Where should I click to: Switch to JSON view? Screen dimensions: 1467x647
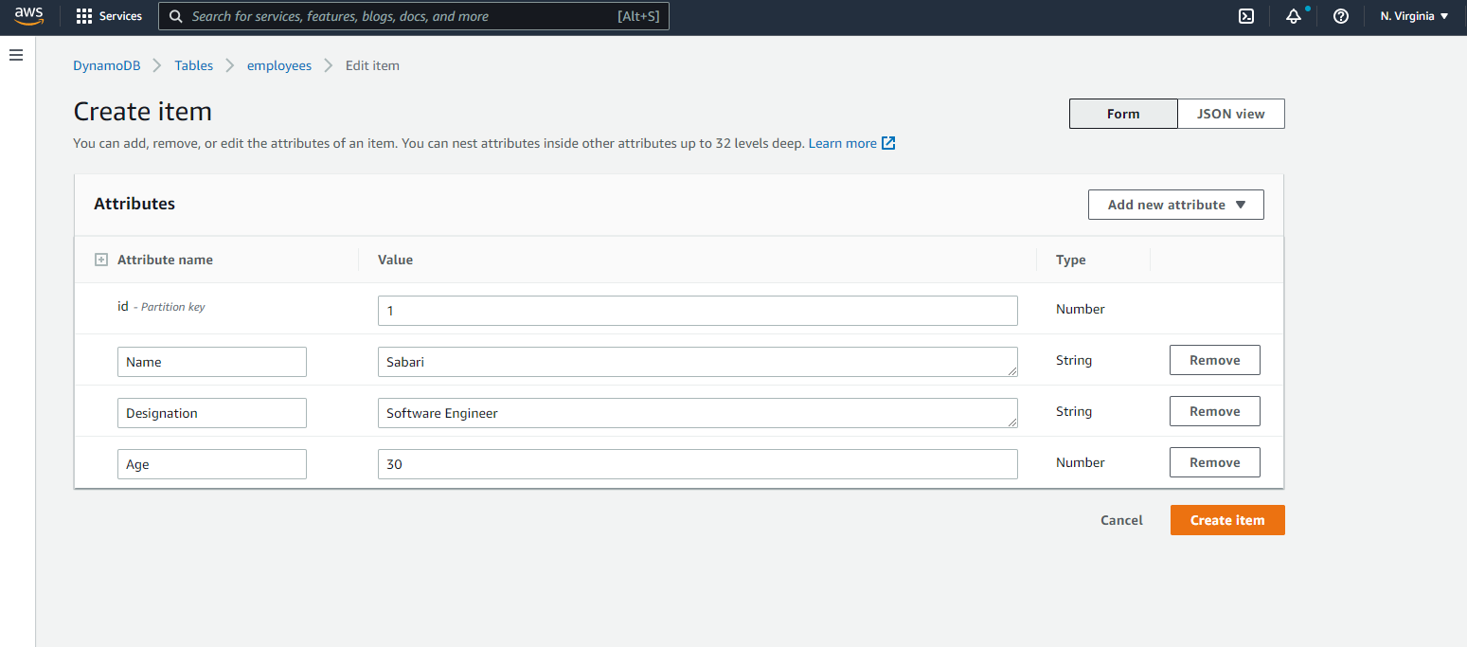[x=1231, y=114]
